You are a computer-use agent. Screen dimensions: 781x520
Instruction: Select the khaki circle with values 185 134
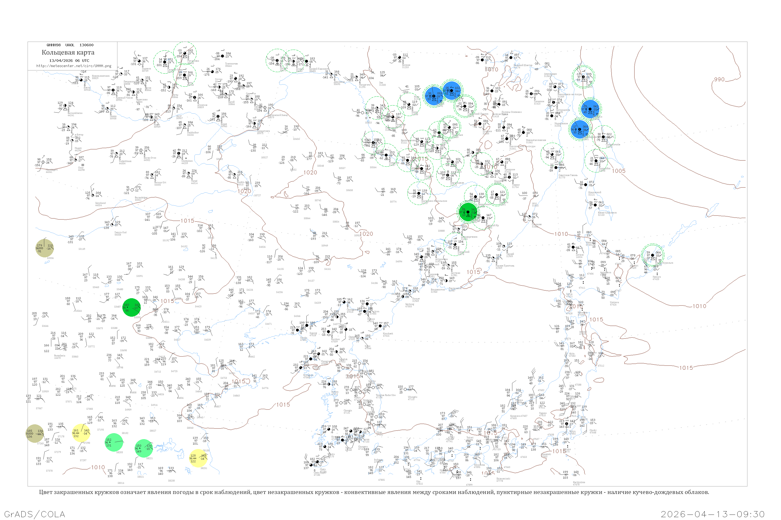tap(35, 433)
